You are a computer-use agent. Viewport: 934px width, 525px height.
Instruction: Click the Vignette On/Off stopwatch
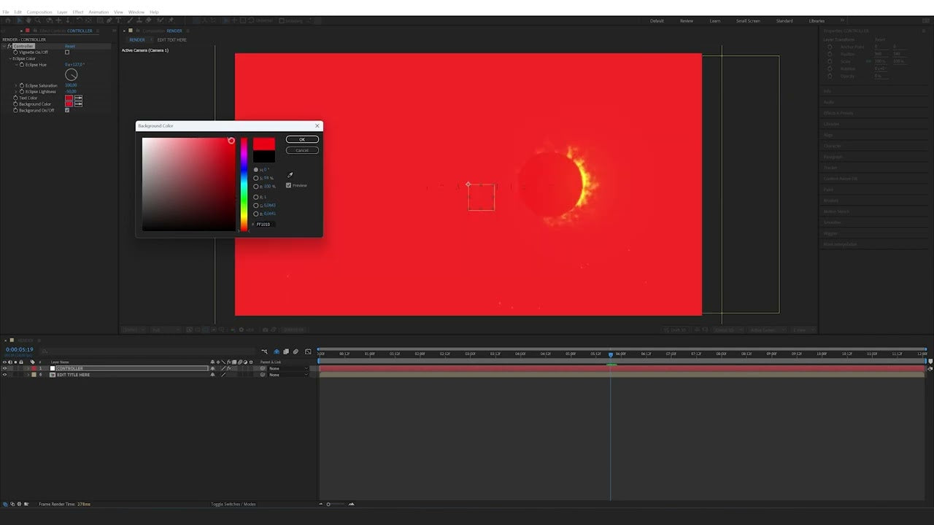(15, 52)
